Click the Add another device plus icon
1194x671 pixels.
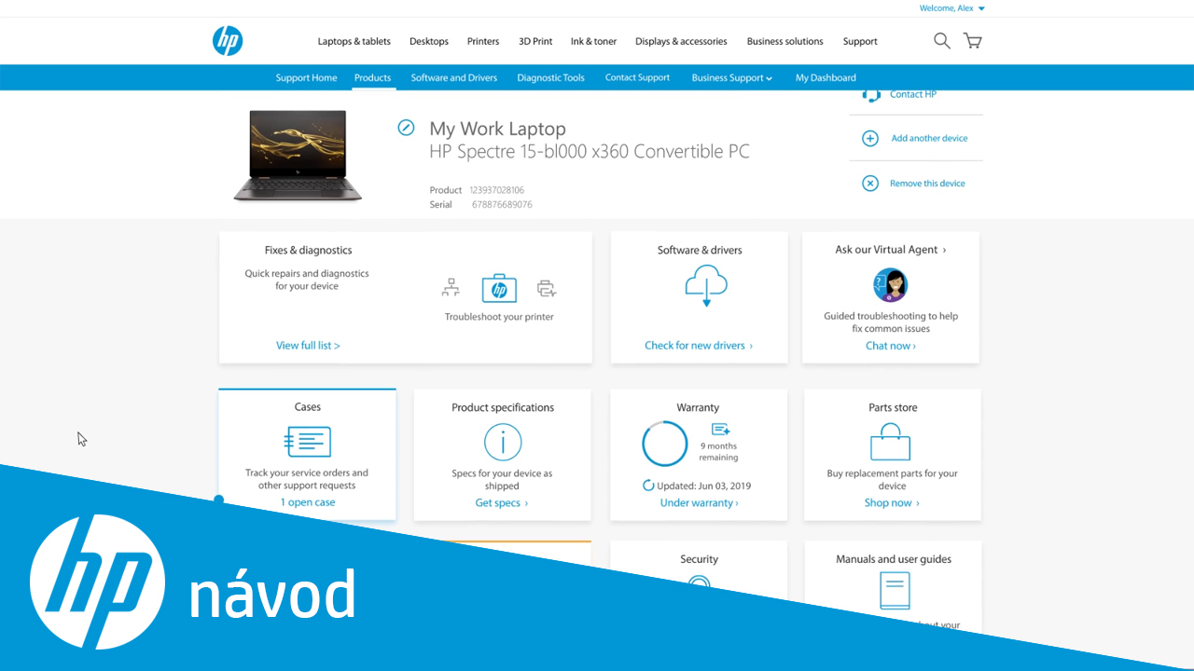pyautogui.click(x=869, y=138)
